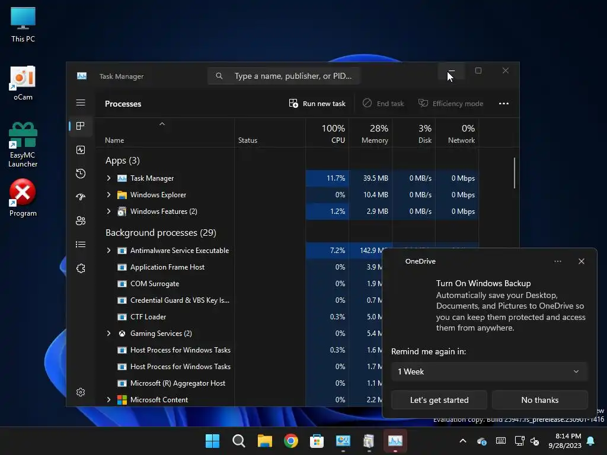Open Task Manager Settings gear icon
The image size is (607, 455).
(x=81, y=392)
